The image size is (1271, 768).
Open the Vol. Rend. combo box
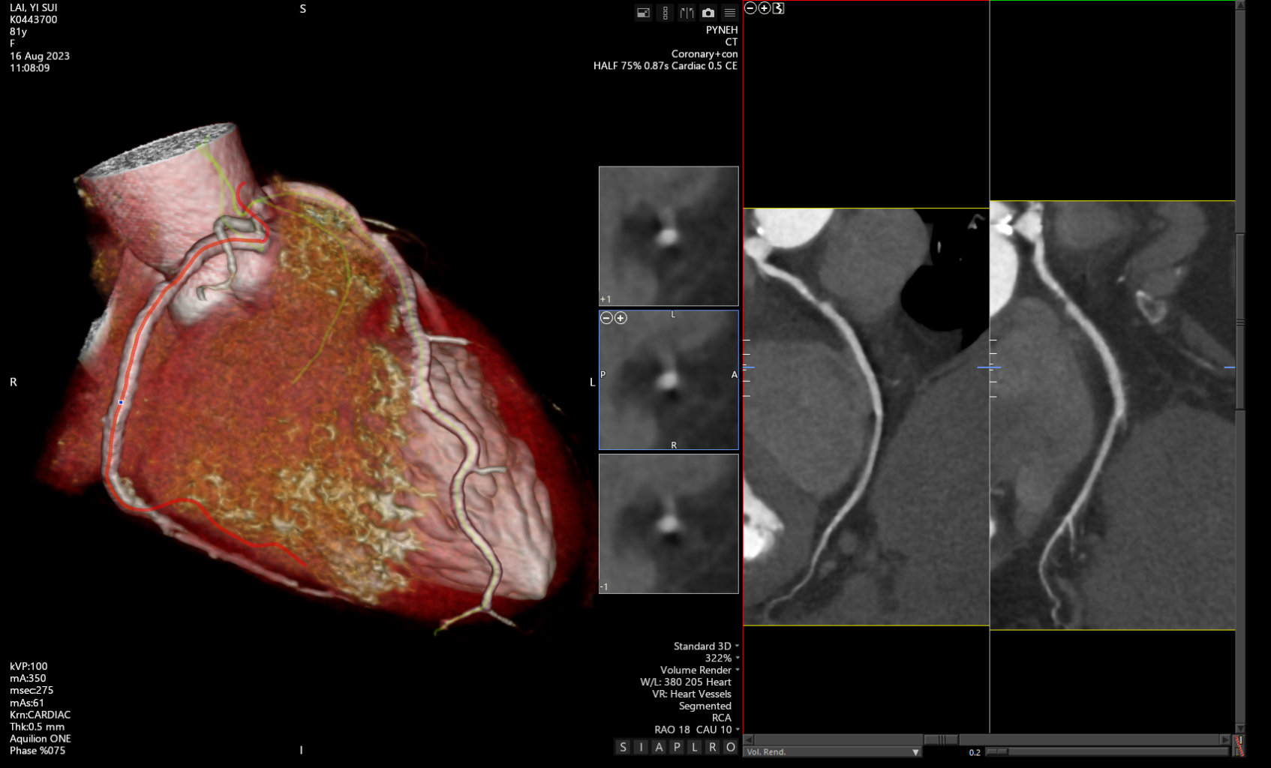(x=832, y=751)
